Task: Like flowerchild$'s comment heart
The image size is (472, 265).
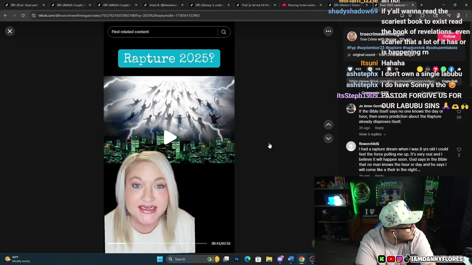Action: click(459, 150)
